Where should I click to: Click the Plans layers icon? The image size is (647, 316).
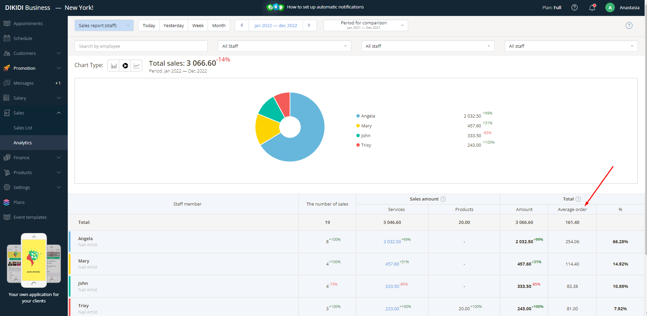7,202
